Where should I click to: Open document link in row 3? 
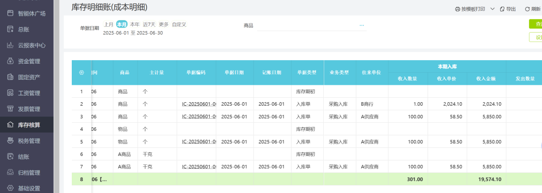click(199, 117)
